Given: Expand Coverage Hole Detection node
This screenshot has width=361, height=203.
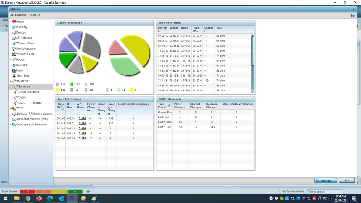Looking at the screenshot, I should [10, 125].
